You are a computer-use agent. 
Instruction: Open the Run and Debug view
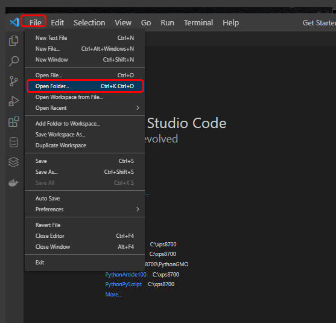click(14, 101)
